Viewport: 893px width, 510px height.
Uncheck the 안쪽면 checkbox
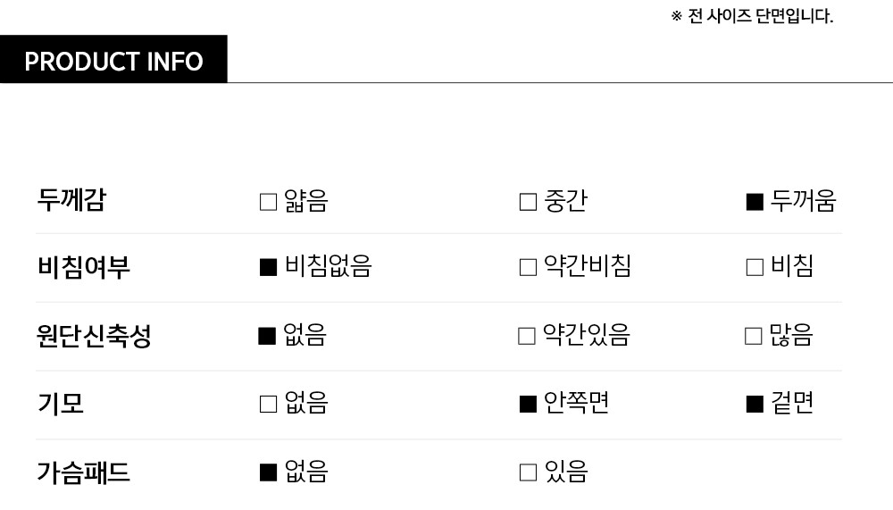pyautogui.click(x=528, y=405)
